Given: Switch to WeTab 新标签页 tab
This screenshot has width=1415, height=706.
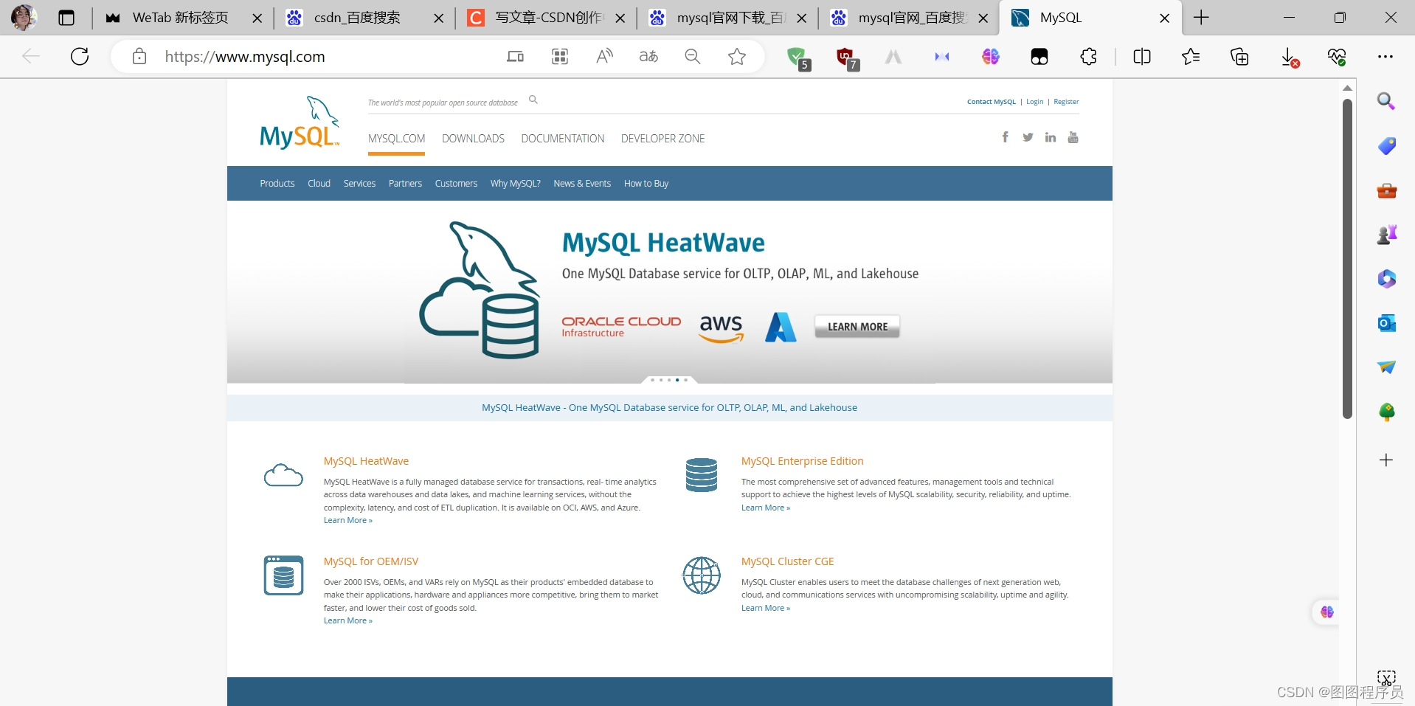Looking at the screenshot, I should (181, 18).
